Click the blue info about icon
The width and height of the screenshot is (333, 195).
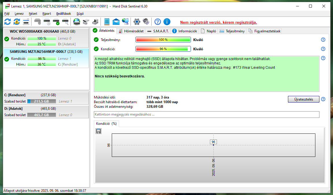(x=167, y=22)
